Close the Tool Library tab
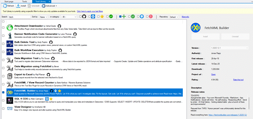This screenshot has height=119, width=253. (x=50, y=1)
